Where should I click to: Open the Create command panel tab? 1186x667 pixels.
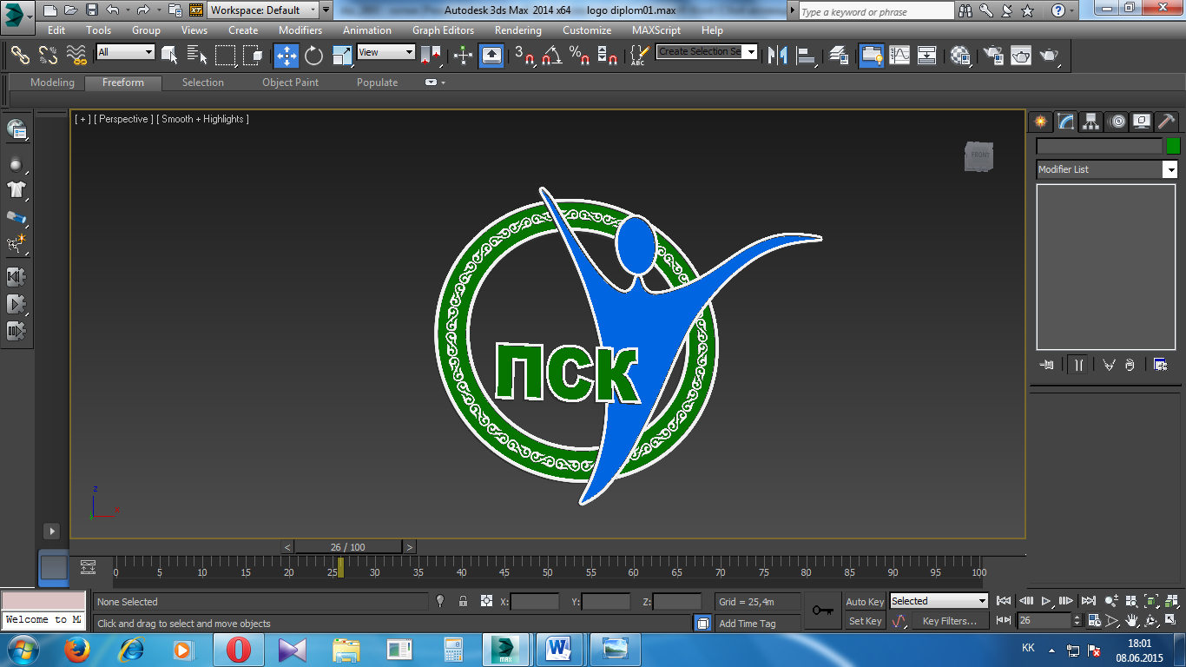[x=1040, y=122]
